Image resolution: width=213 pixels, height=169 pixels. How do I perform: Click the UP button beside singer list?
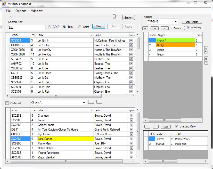point(206,50)
